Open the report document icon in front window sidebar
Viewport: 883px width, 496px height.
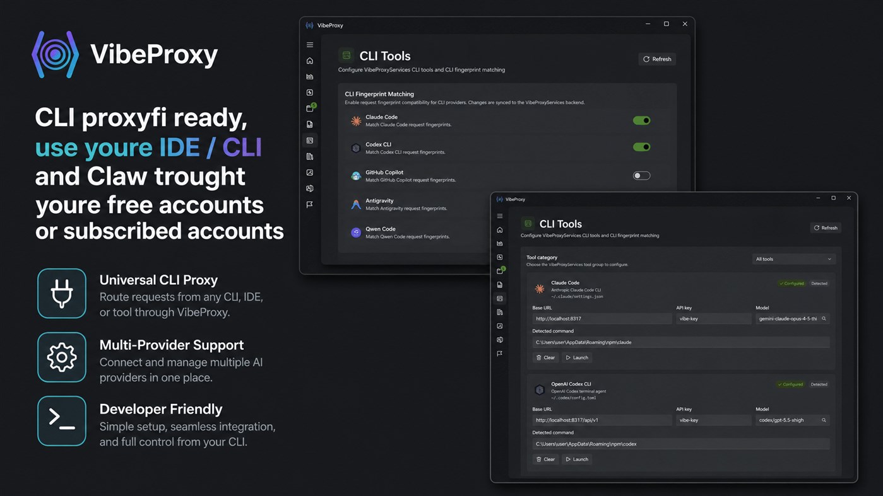click(500, 285)
